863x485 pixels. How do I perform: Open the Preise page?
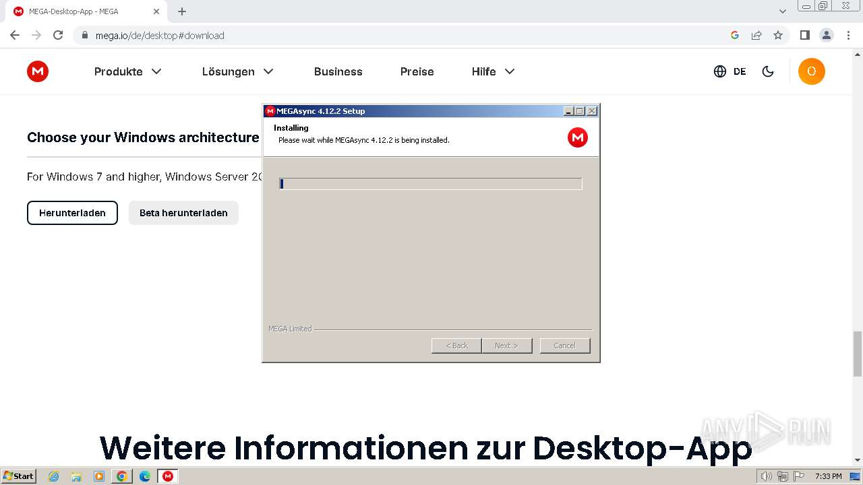click(417, 71)
